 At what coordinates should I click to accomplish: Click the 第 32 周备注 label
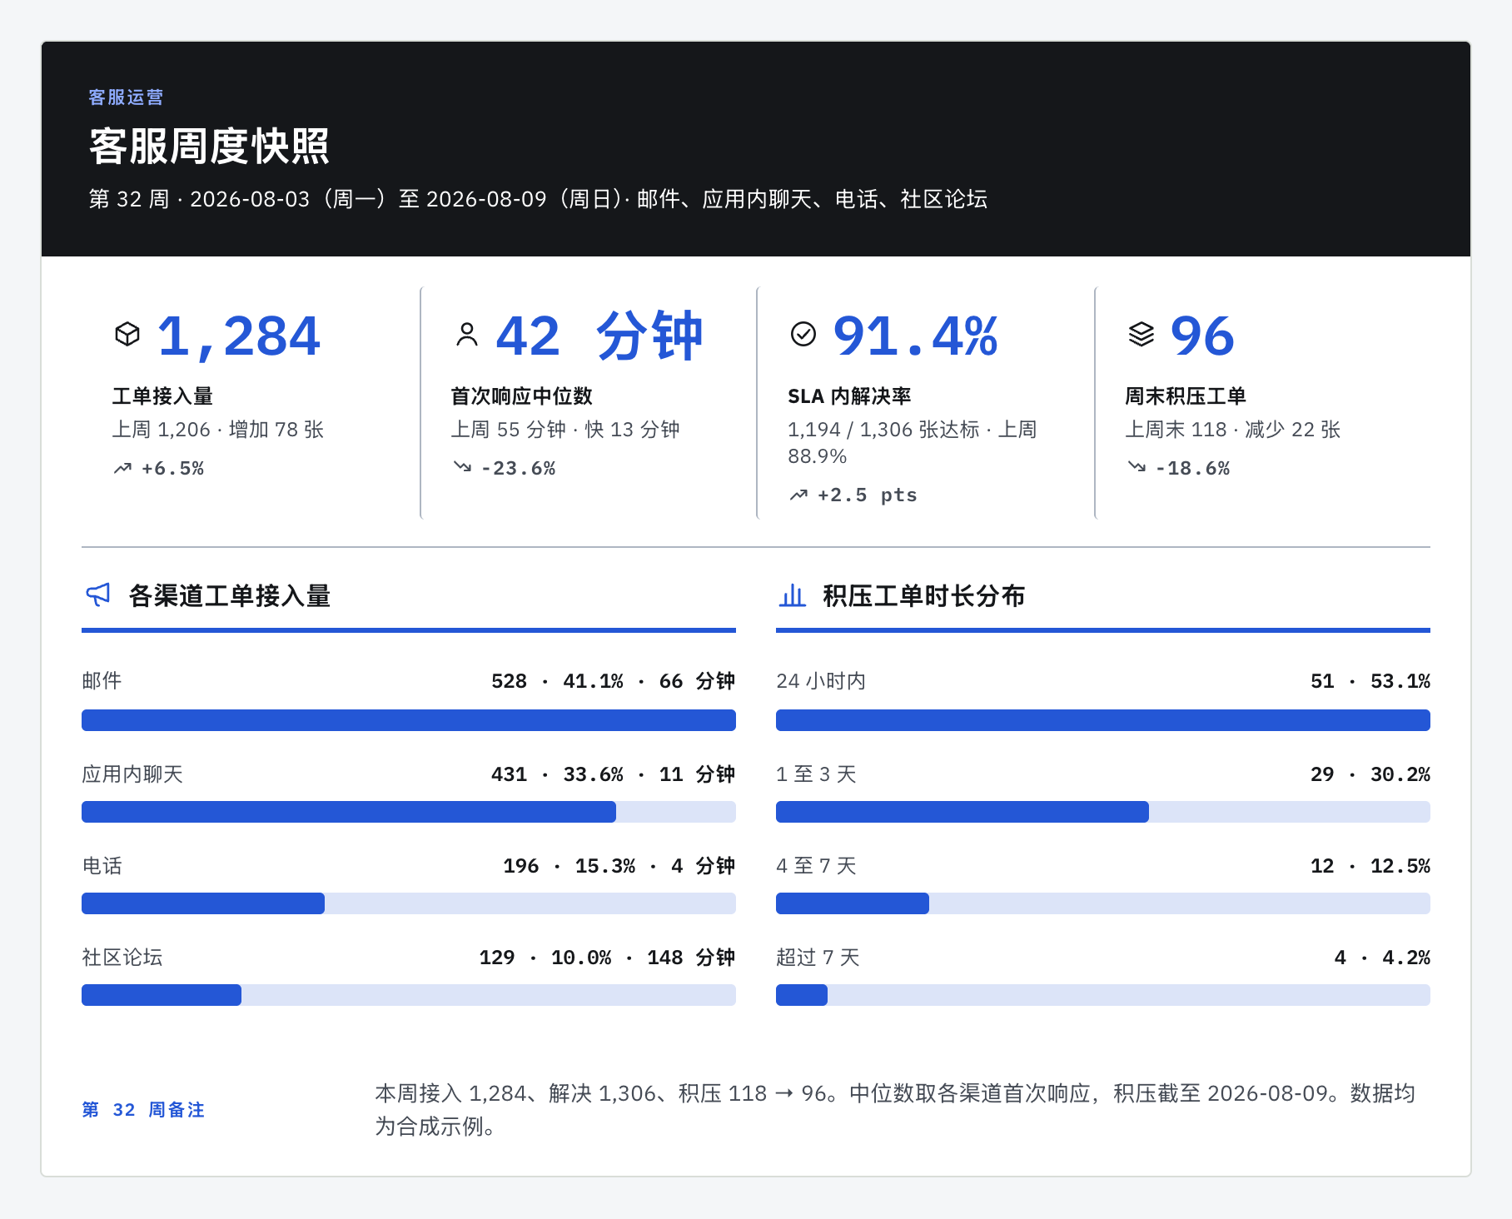pyautogui.click(x=143, y=1110)
